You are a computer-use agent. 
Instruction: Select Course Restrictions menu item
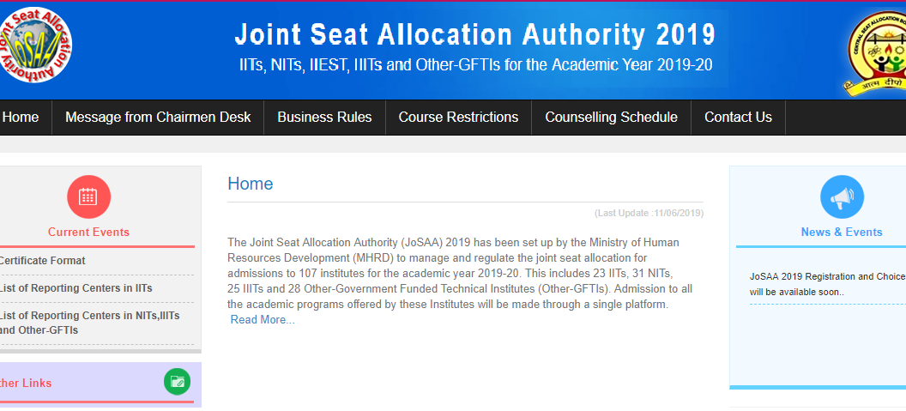click(458, 118)
